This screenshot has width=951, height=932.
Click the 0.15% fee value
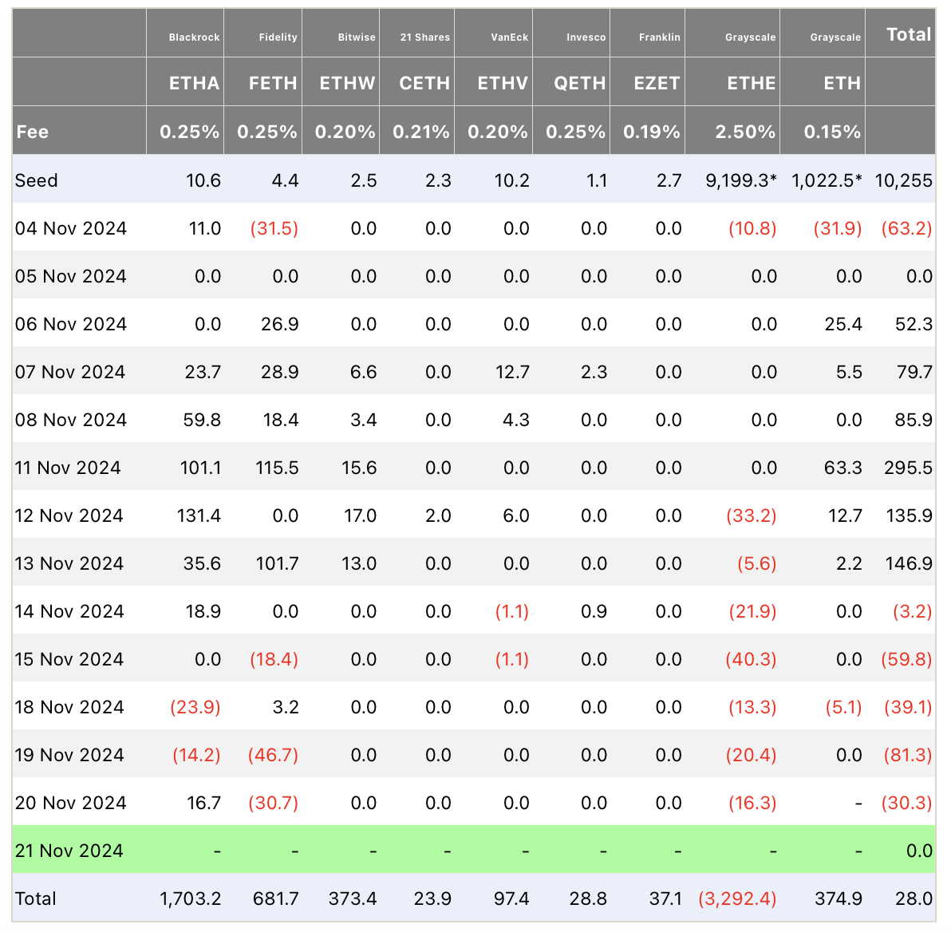point(832,132)
